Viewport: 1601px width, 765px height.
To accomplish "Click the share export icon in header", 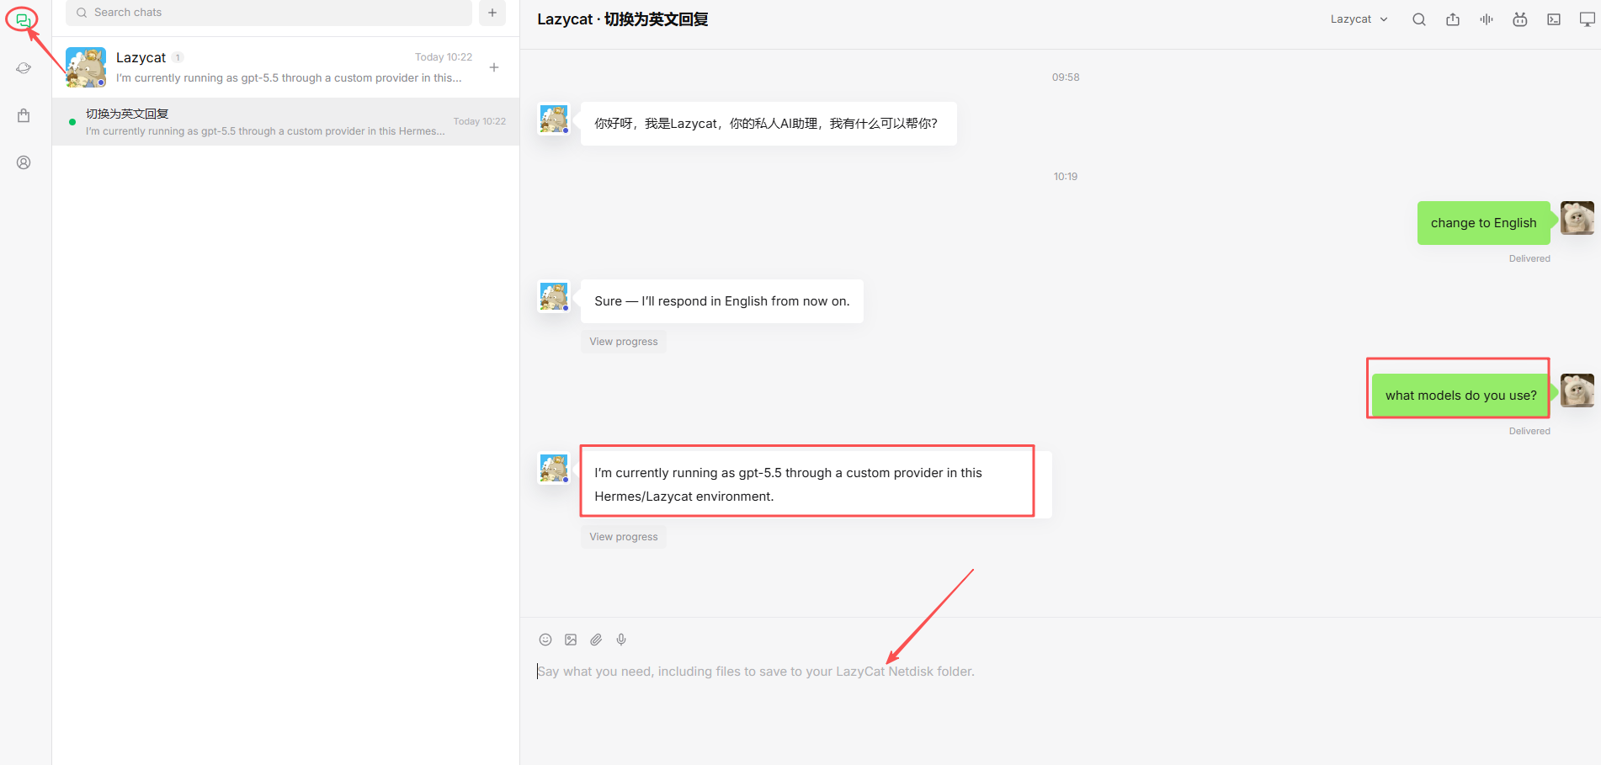I will 1453,19.
